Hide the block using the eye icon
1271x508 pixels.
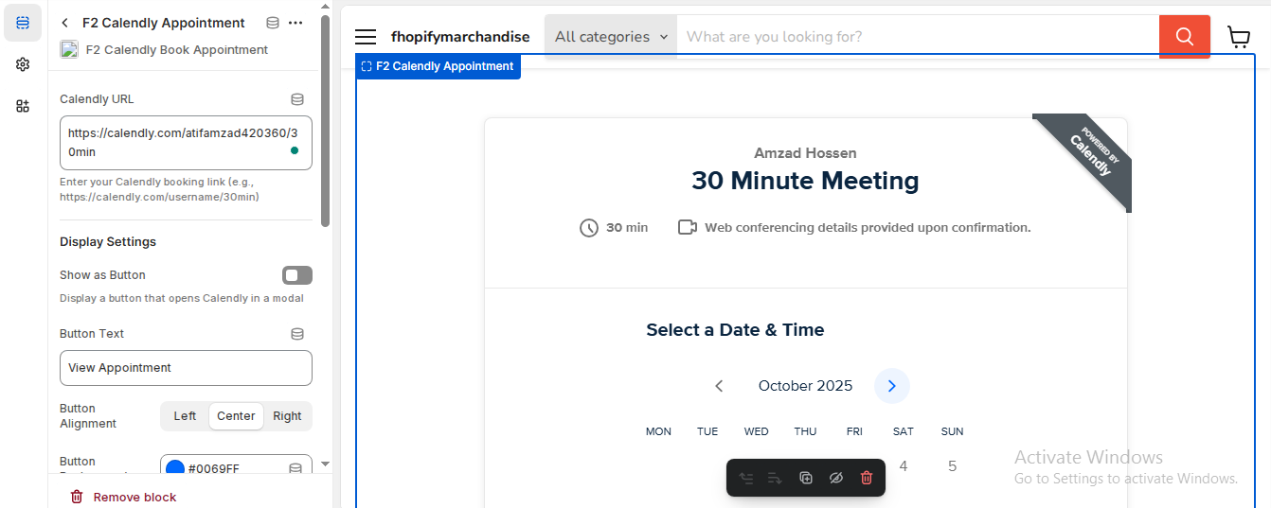point(835,478)
